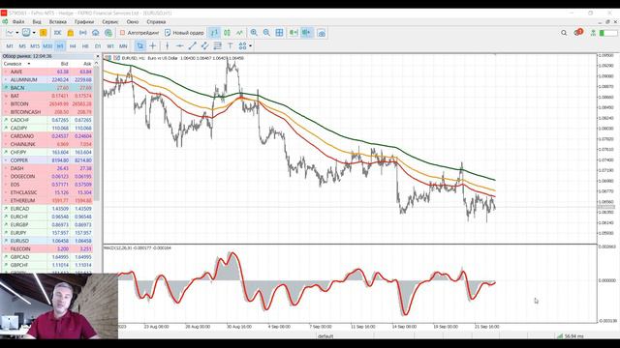The width and height of the screenshot is (620, 348).
Task: Expand the templates dropdown arrow
Action: pyautogui.click(x=35, y=33)
